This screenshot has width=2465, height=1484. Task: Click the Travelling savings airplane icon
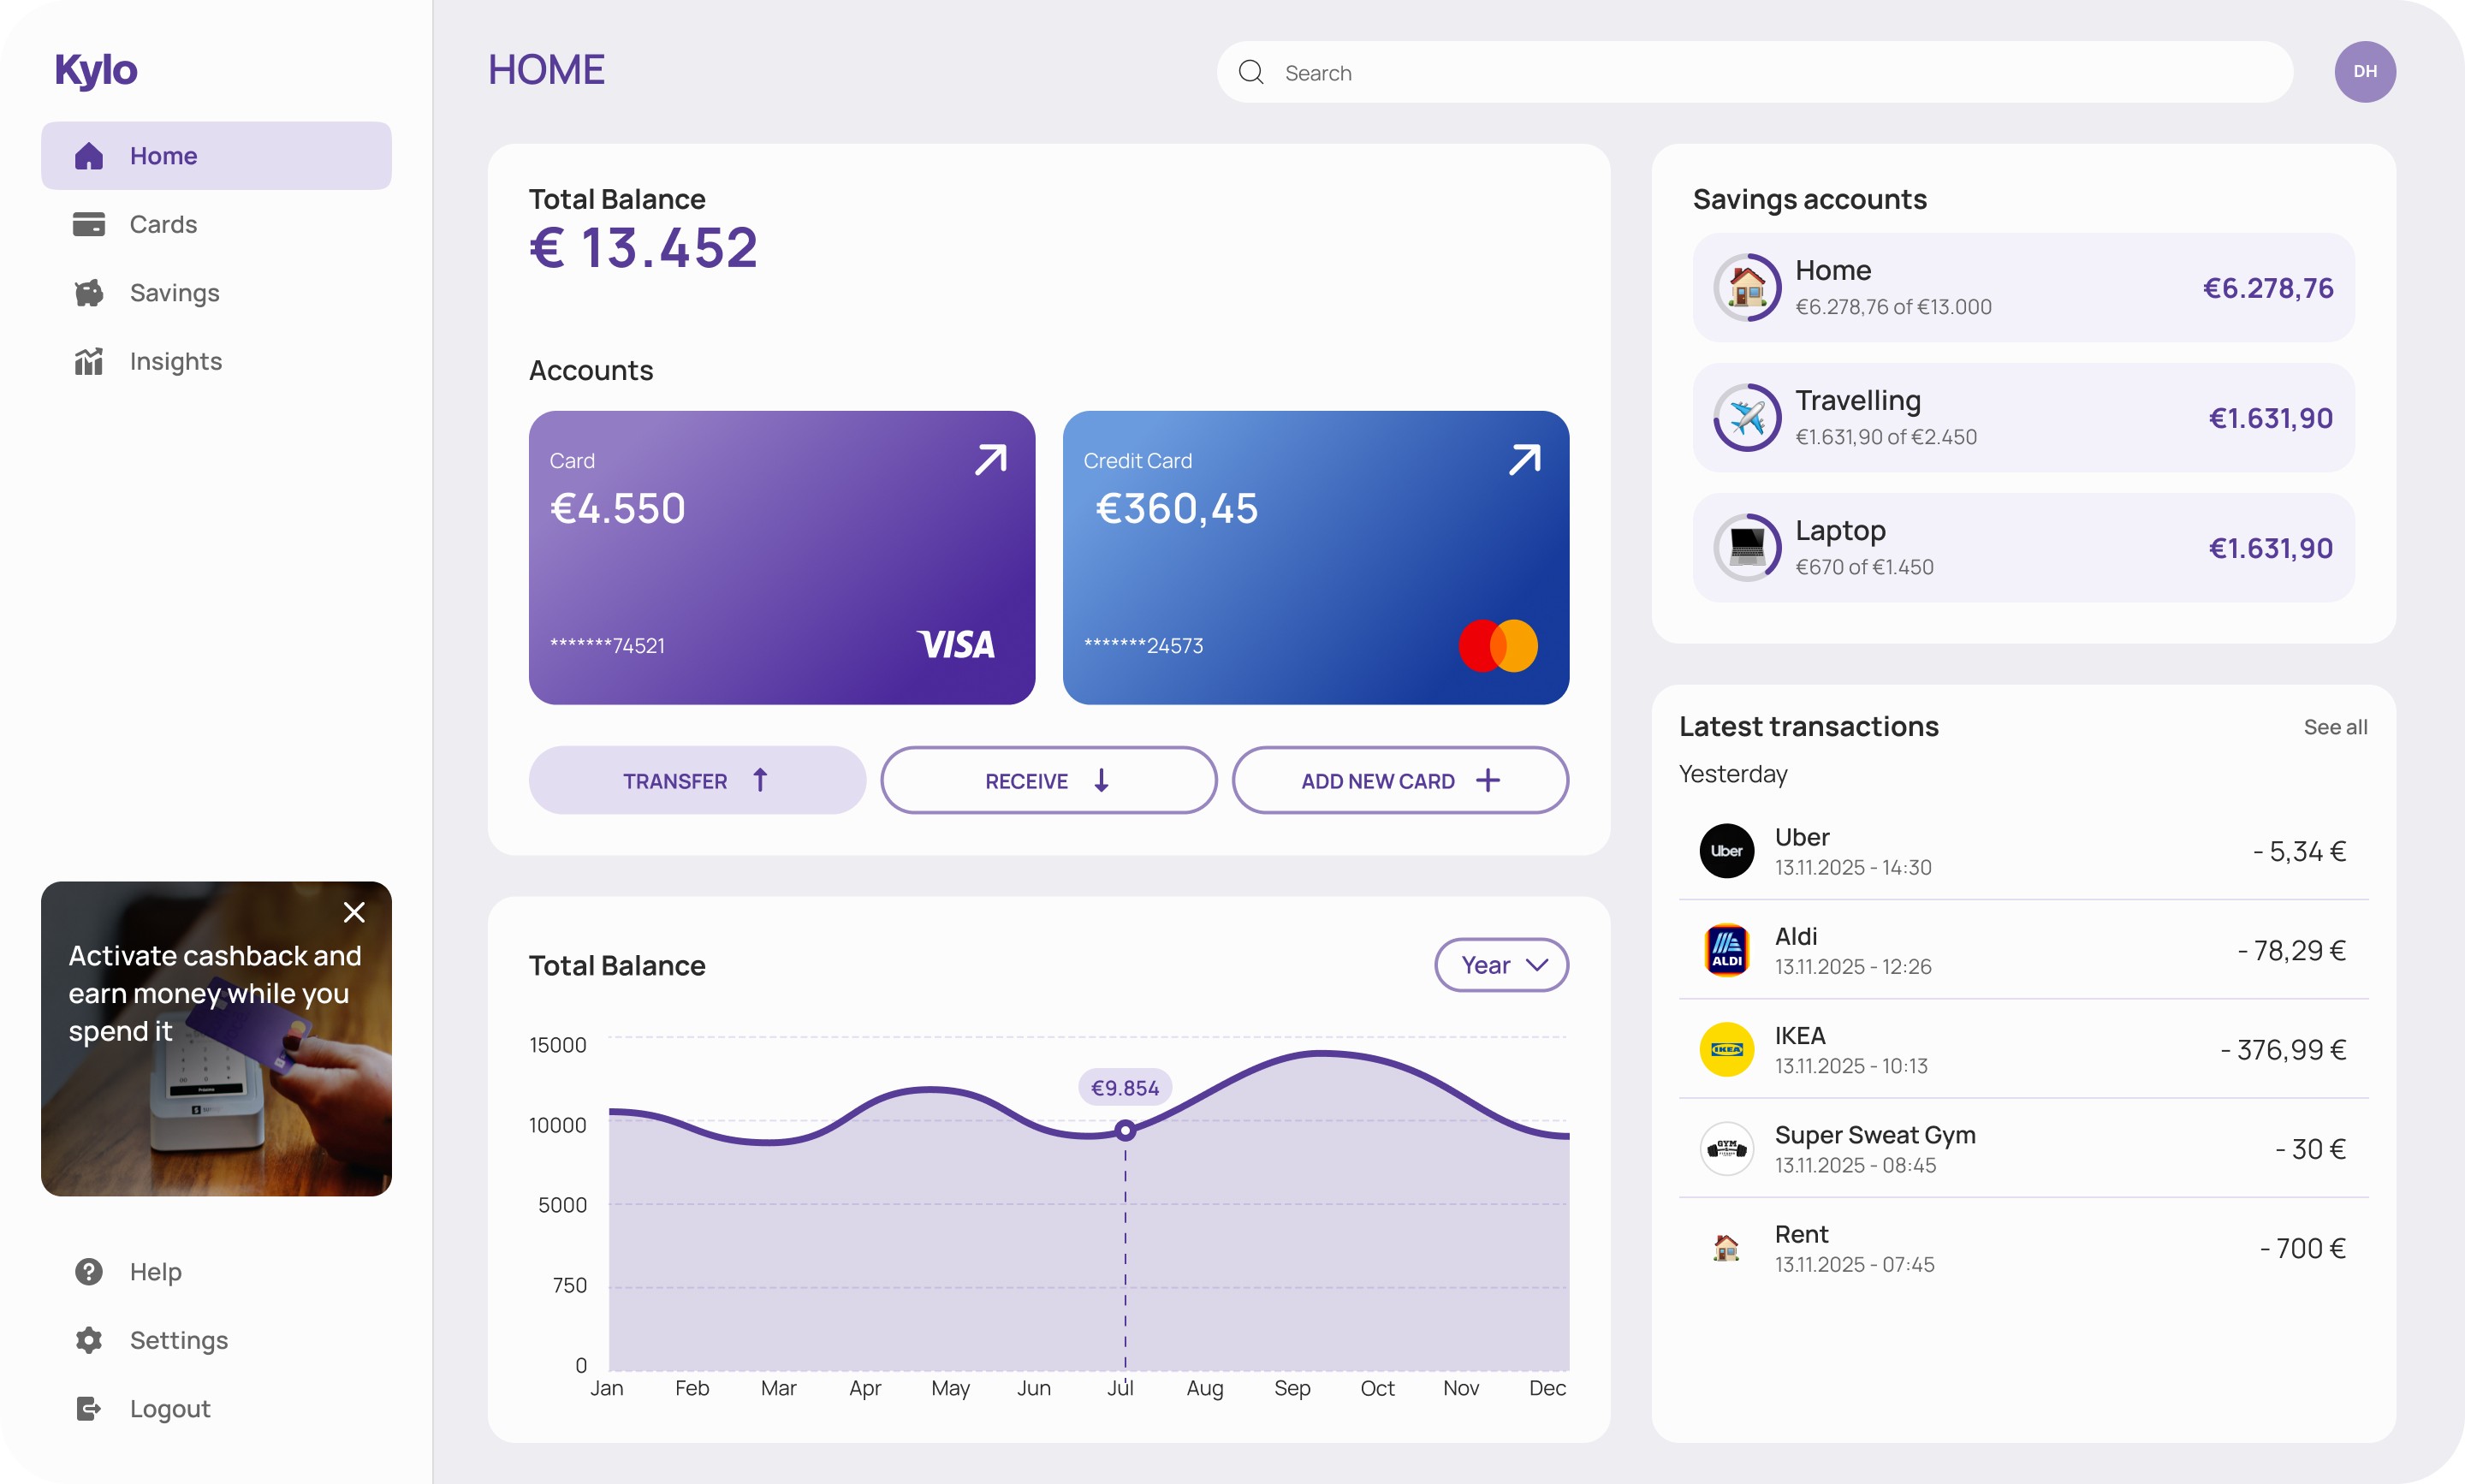click(x=1746, y=418)
